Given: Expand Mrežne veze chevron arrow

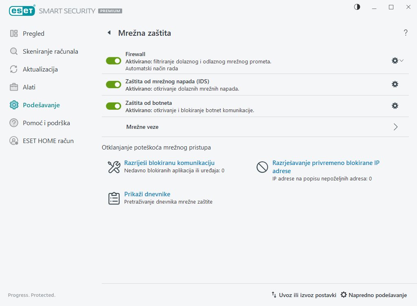Looking at the screenshot, I should click(x=395, y=127).
